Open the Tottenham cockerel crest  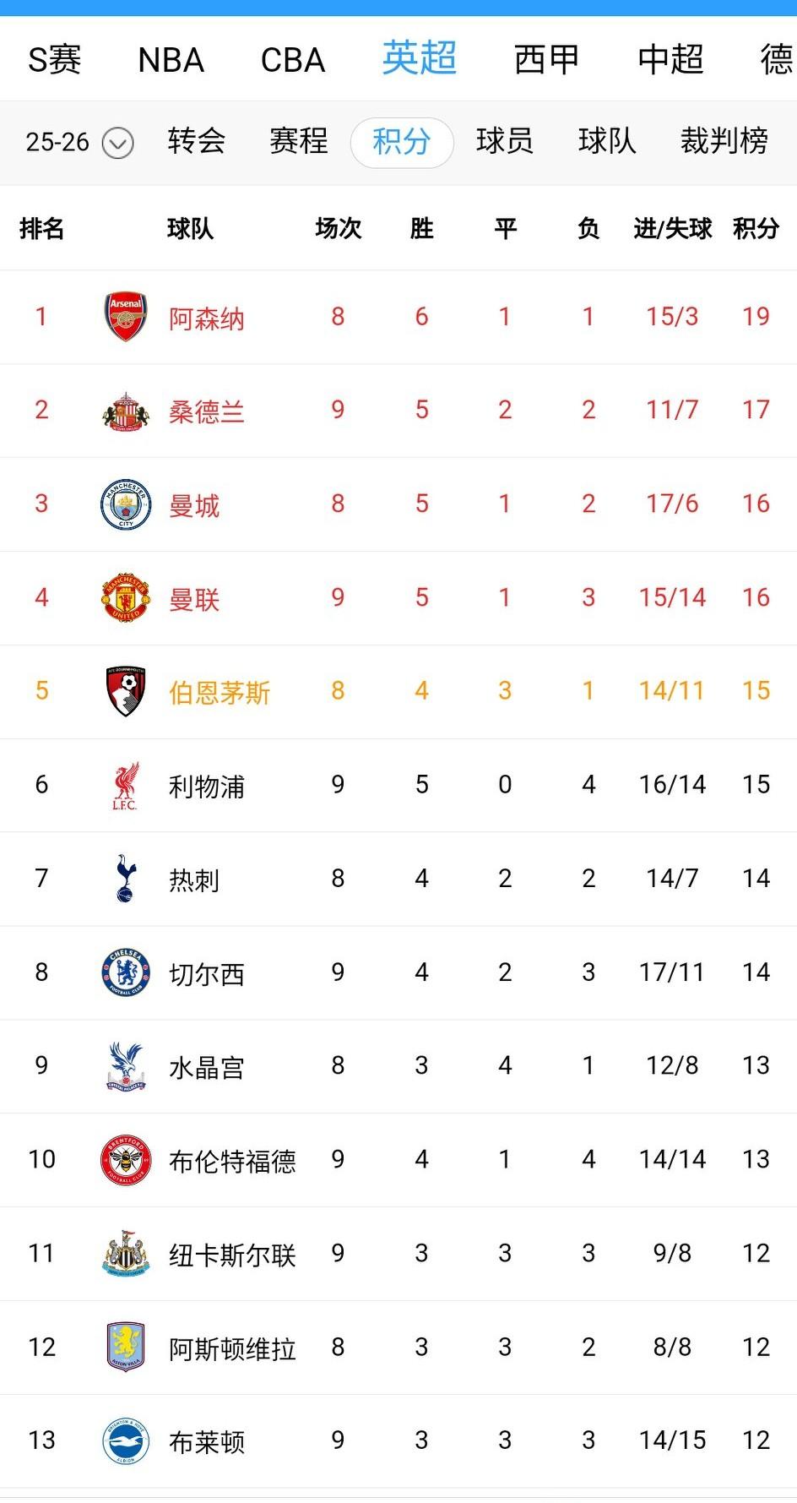point(125,879)
